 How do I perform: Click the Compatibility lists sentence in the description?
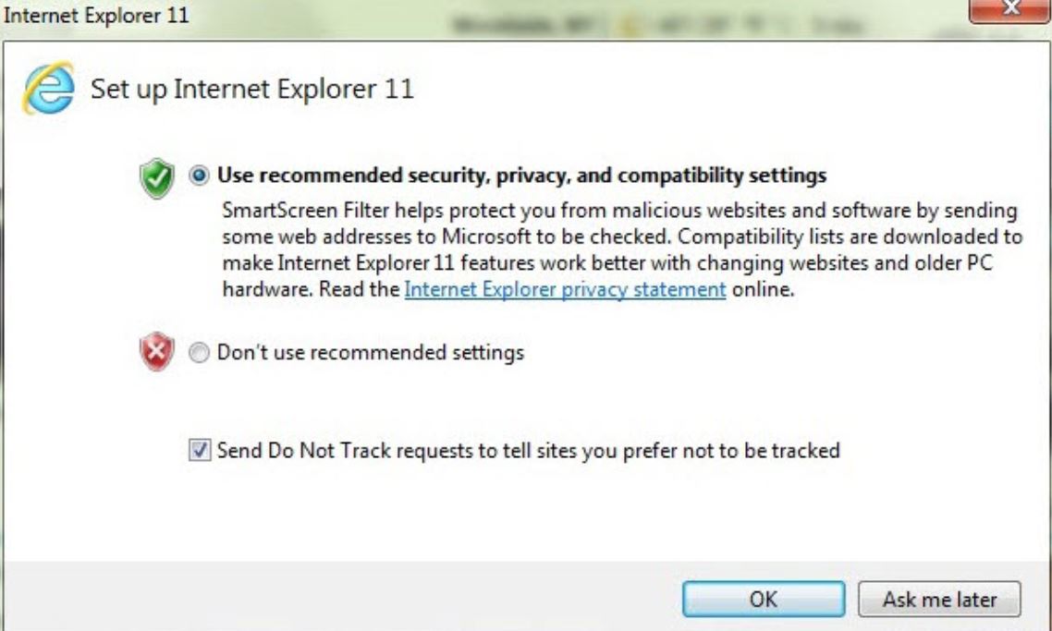point(832,237)
